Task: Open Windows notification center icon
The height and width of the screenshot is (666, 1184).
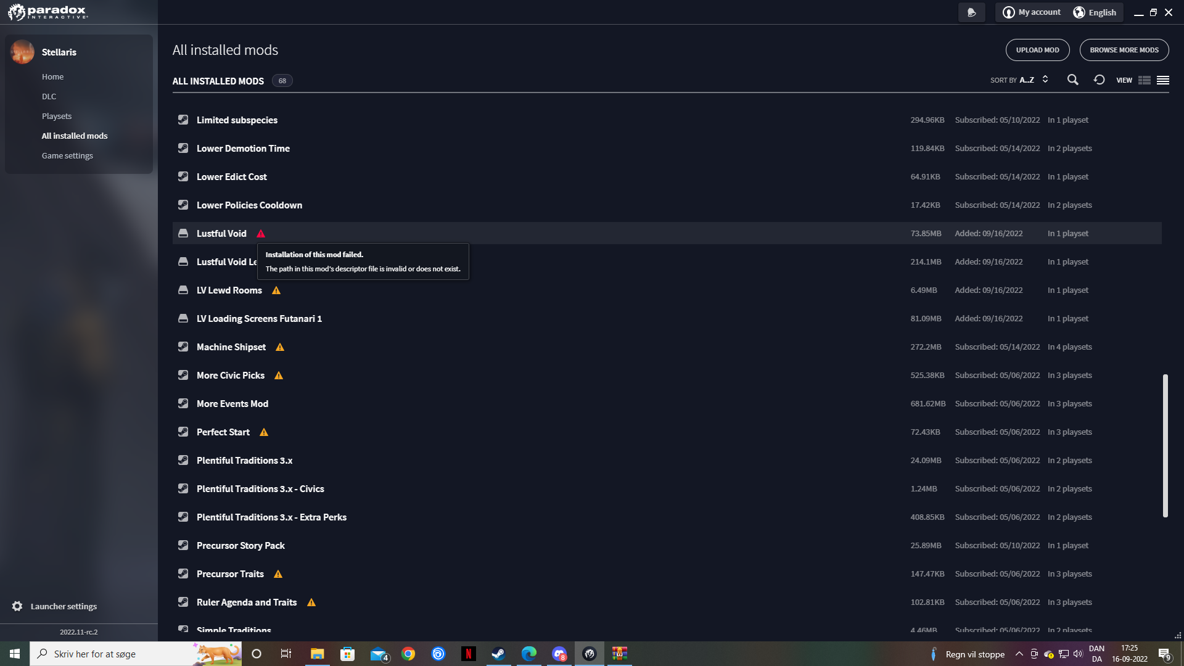Action: pyautogui.click(x=1164, y=654)
